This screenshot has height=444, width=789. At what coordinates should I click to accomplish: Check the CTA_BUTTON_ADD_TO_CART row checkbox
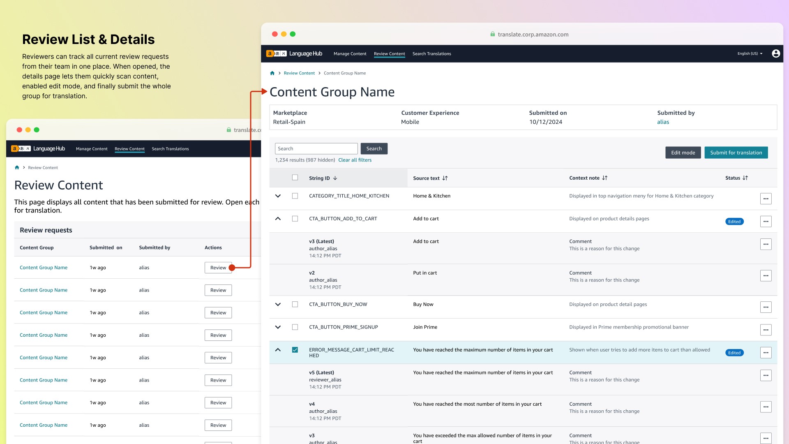click(295, 219)
